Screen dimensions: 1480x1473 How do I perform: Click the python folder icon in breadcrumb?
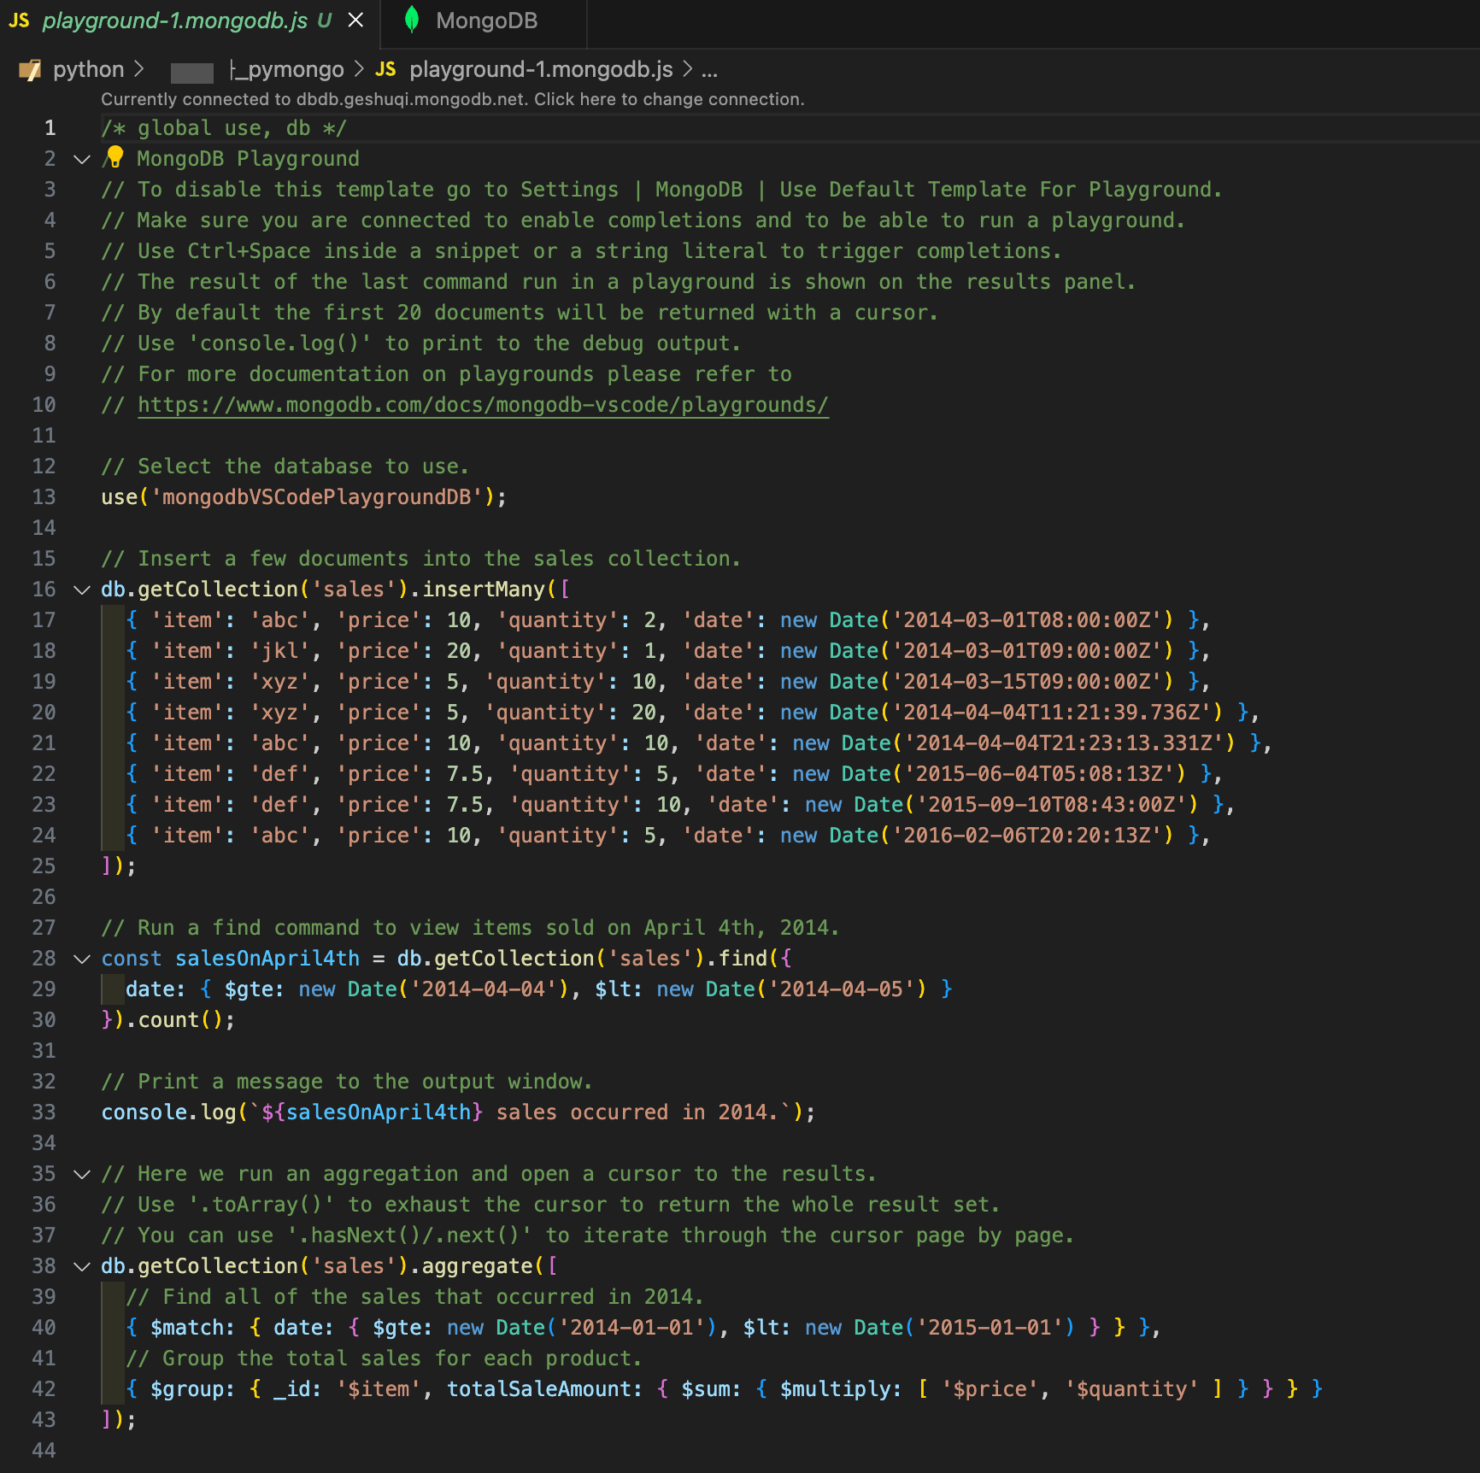tap(30, 70)
